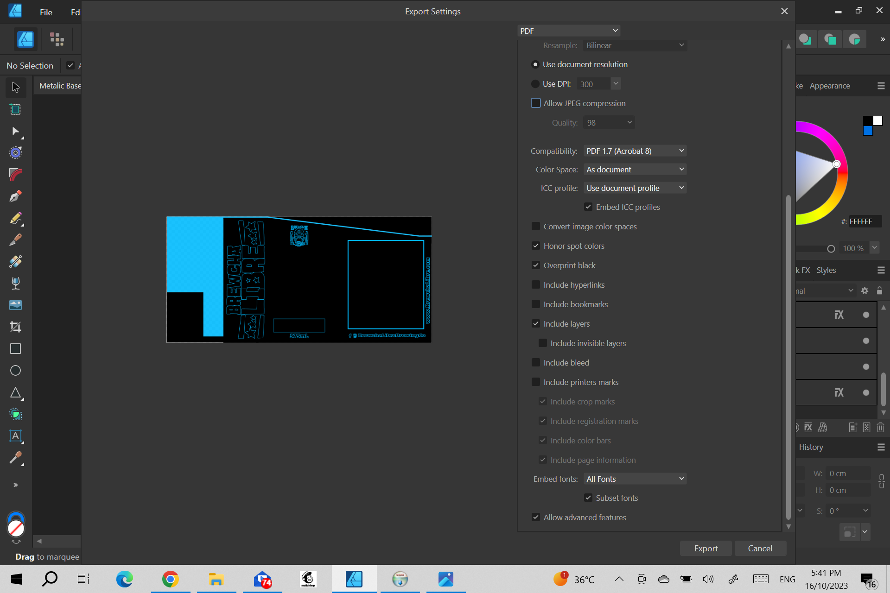The width and height of the screenshot is (890, 593).
Task: Select the Ellipse shape tool
Action: click(x=15, y=371)
